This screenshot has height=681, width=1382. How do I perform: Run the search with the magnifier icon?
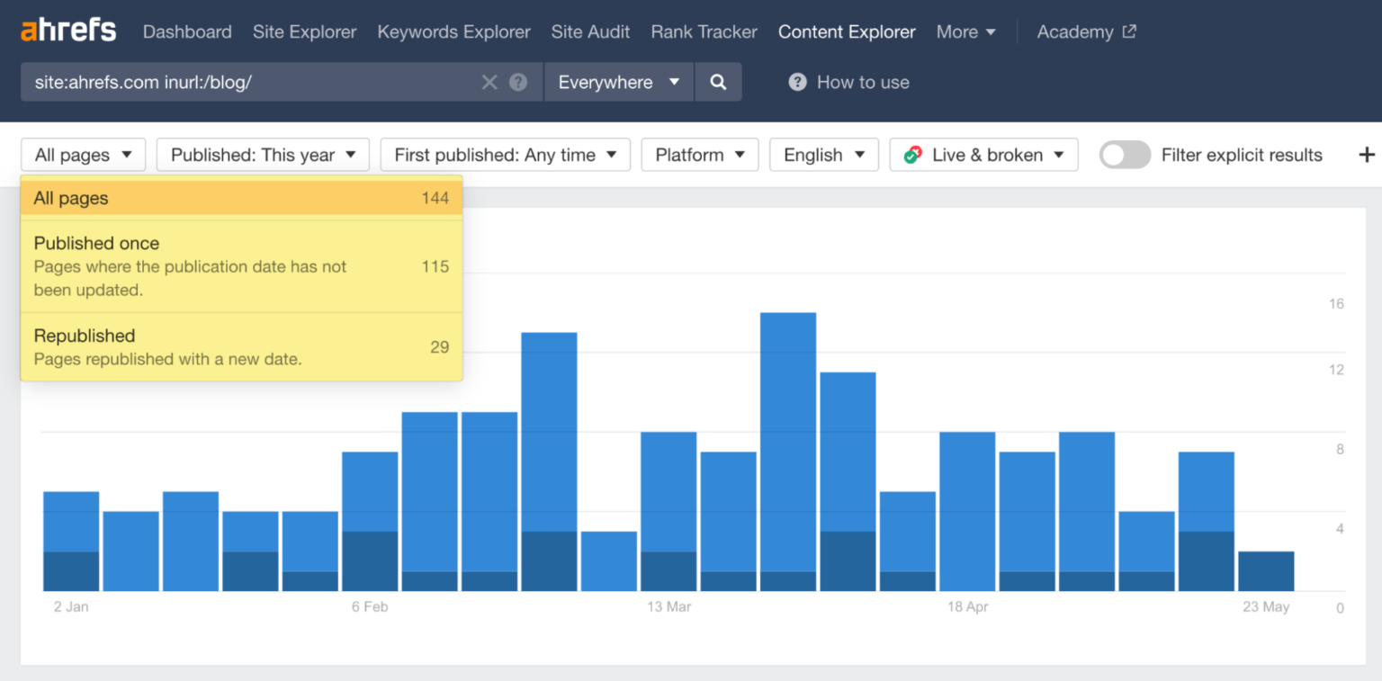[x=718, y=81]
